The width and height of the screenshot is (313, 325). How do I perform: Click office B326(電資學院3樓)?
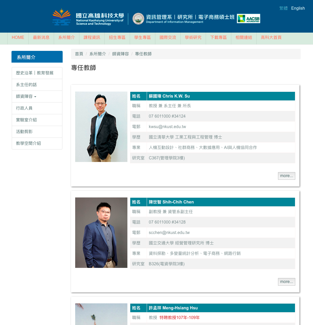click(x=167, y=264)
